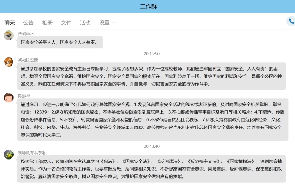This screenshot has width=295, height=184.
Task: Go to the 文件 tab
Action: coord(66,23)
